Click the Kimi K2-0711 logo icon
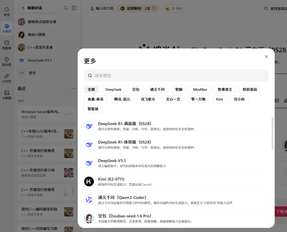287x232 pixels. pos(89,181)
